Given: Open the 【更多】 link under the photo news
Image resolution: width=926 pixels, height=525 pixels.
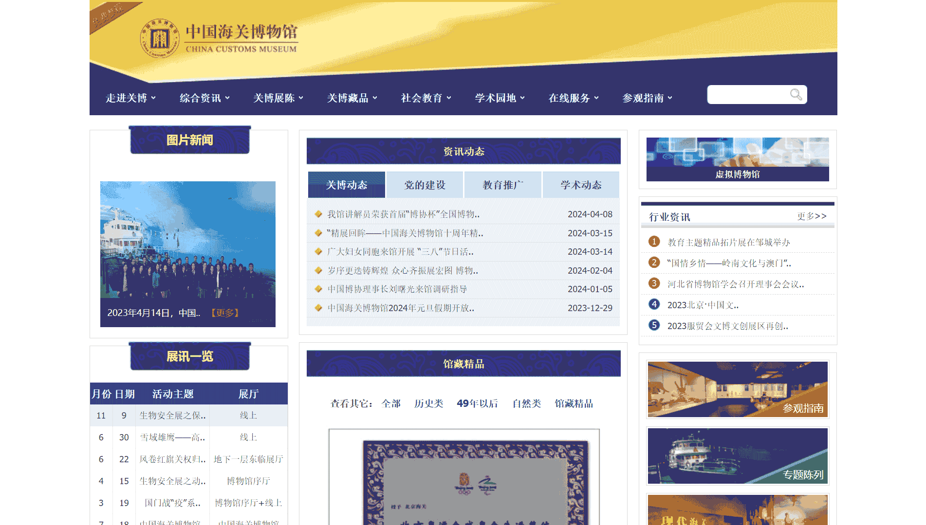Looking at the screenshot, I should pos(224,313).
